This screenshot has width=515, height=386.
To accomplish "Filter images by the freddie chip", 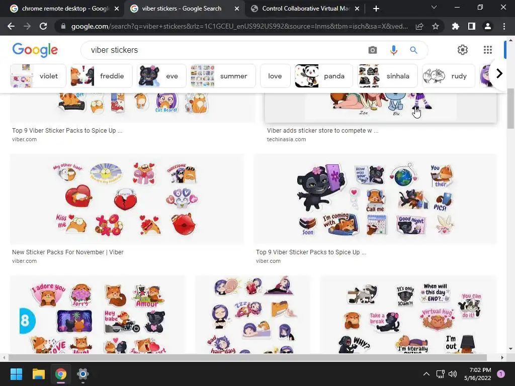I will pos(101,76).
